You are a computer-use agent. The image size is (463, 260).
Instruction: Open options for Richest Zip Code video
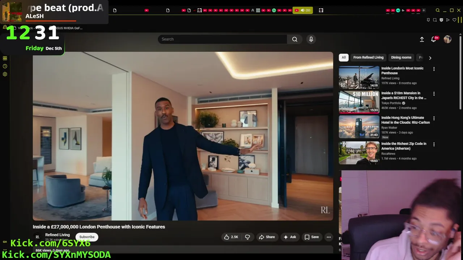tap(434, 144)
